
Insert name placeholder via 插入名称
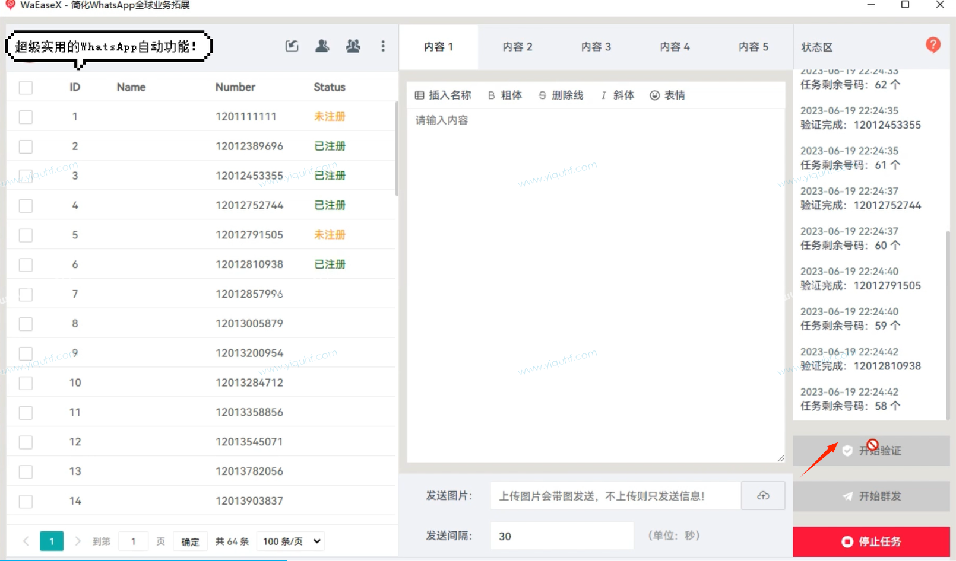443,95
